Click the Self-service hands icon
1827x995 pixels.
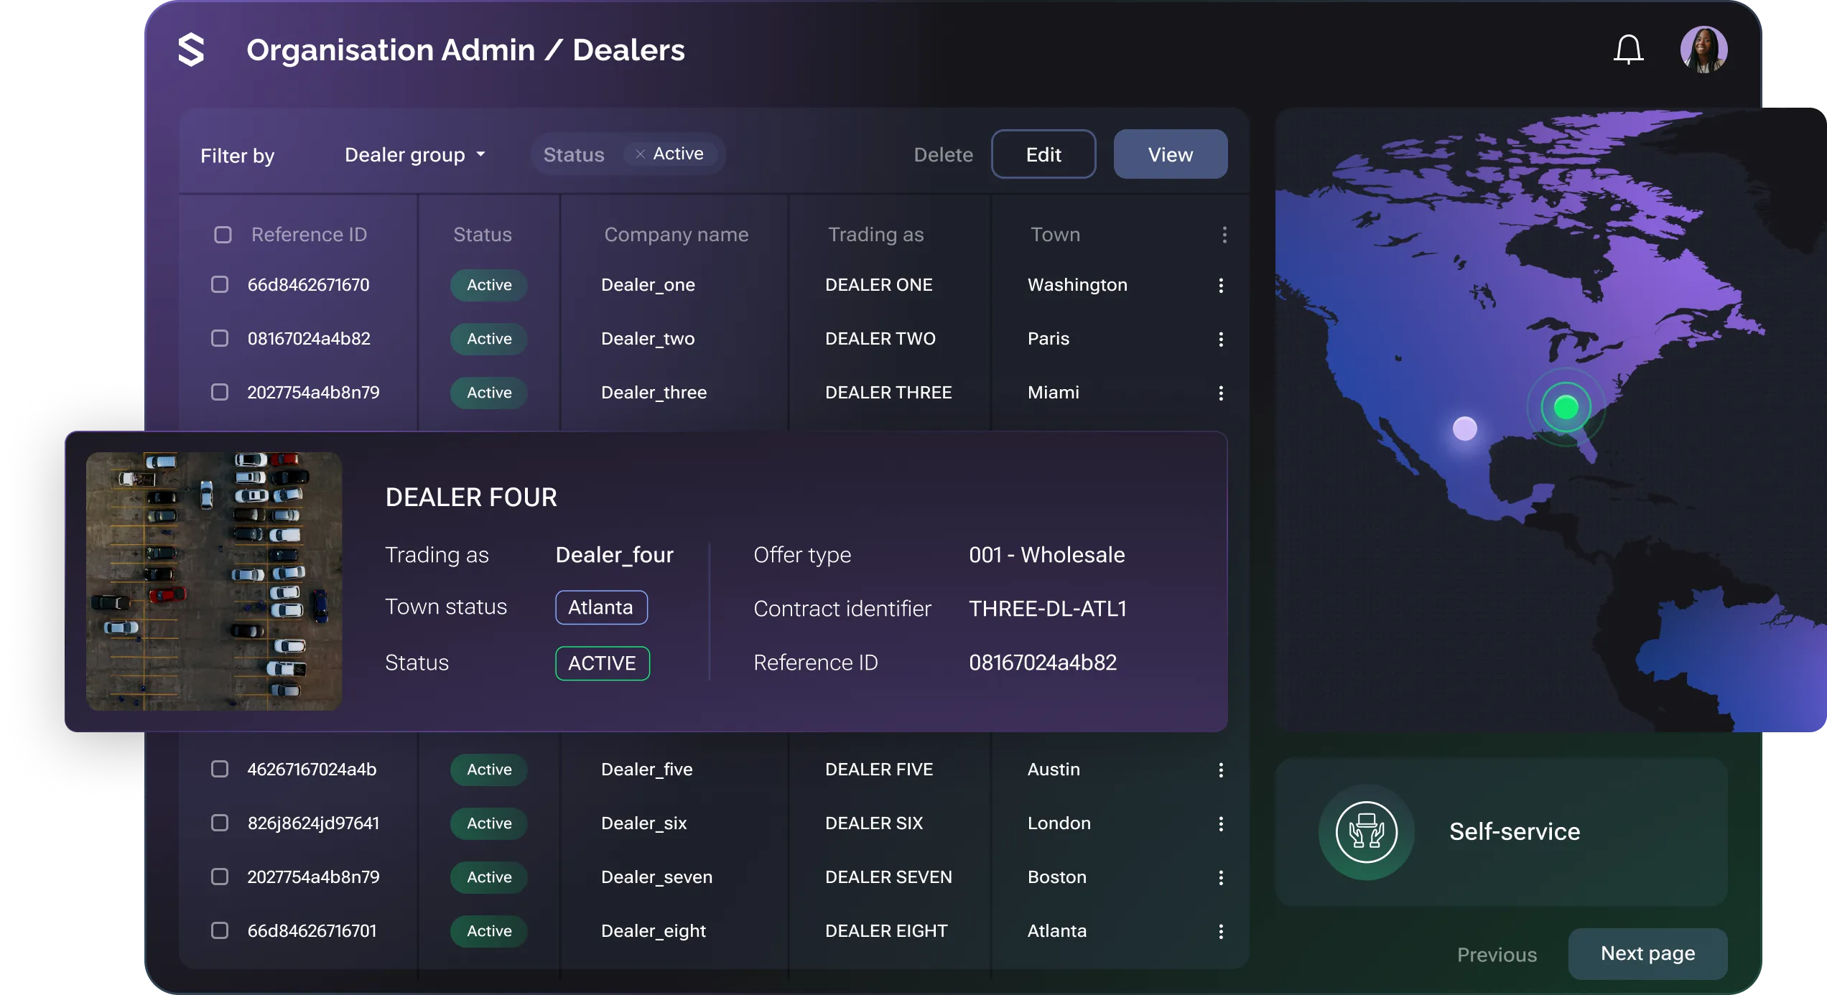click(1366, 832)
